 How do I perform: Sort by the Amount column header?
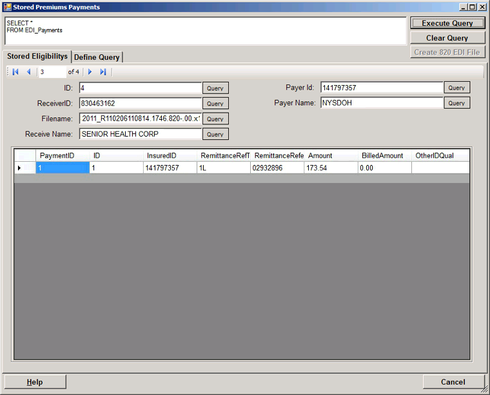pos(331,155)
